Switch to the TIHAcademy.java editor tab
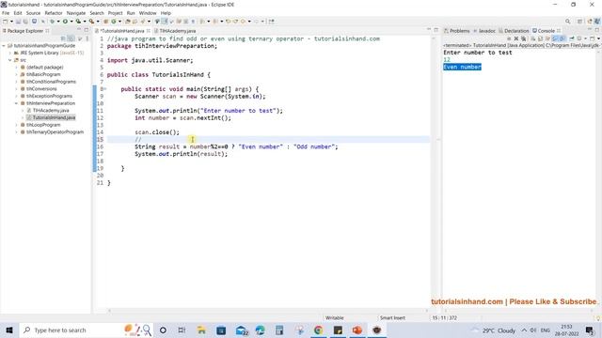 [x=178, y=31]
